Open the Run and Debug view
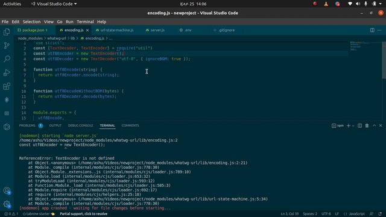This screenshot has height=217, width=386. click(7, 72)
